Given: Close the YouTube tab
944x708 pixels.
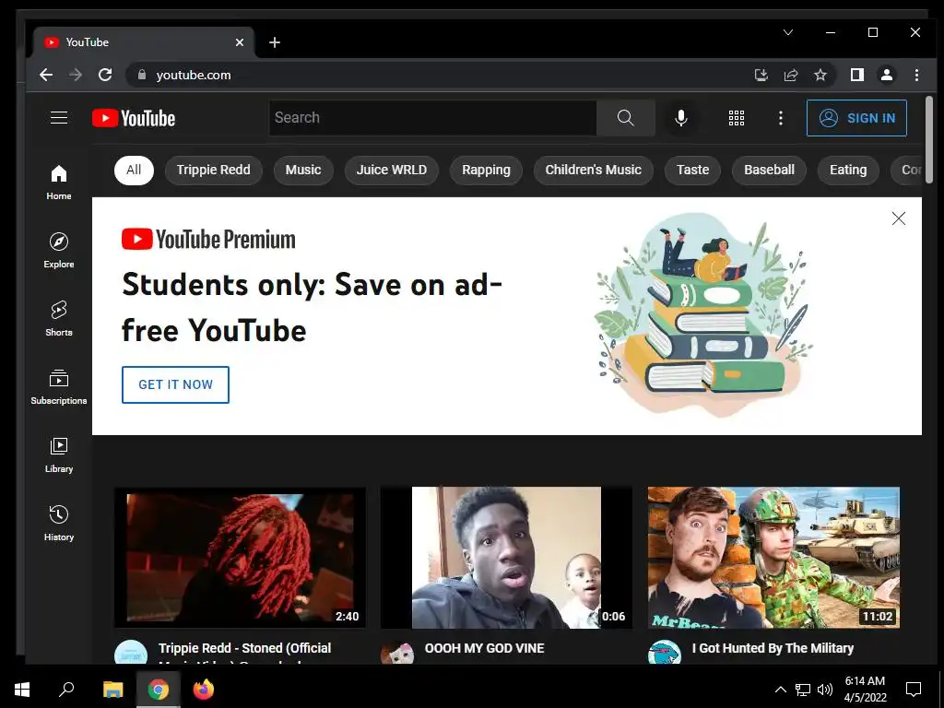Looking at the screenshot, I should (240, 42).
